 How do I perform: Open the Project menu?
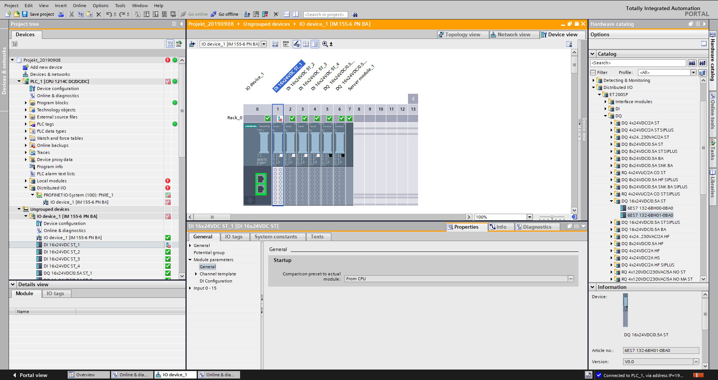[12, 6]
